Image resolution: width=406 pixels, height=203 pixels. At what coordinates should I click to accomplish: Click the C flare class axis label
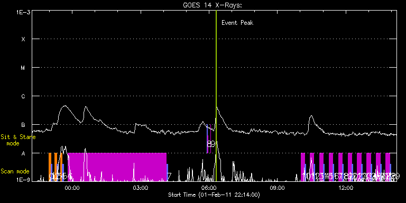tap(23, 97)
